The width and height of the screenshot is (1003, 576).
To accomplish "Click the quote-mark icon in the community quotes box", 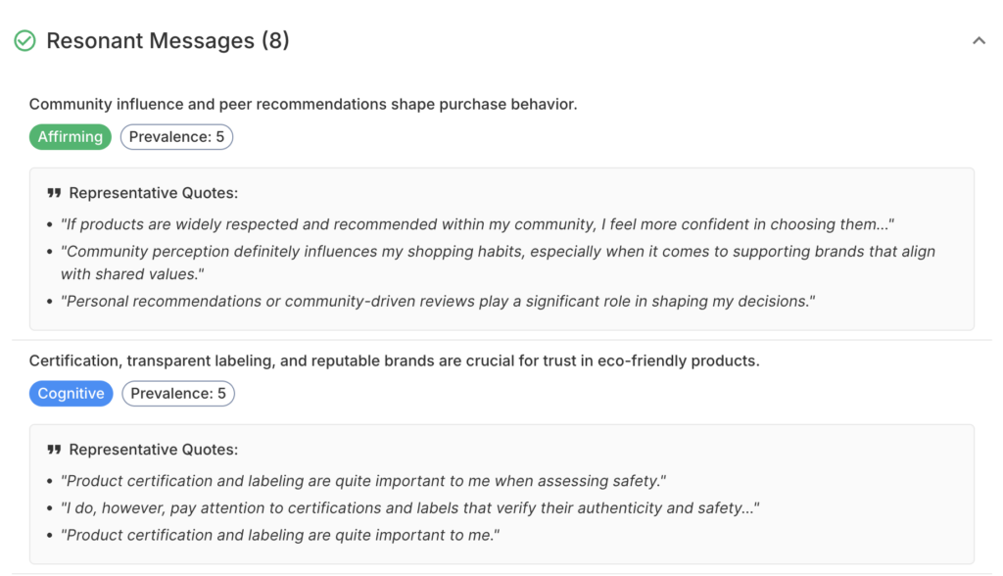I will click(x=55, y=193).
